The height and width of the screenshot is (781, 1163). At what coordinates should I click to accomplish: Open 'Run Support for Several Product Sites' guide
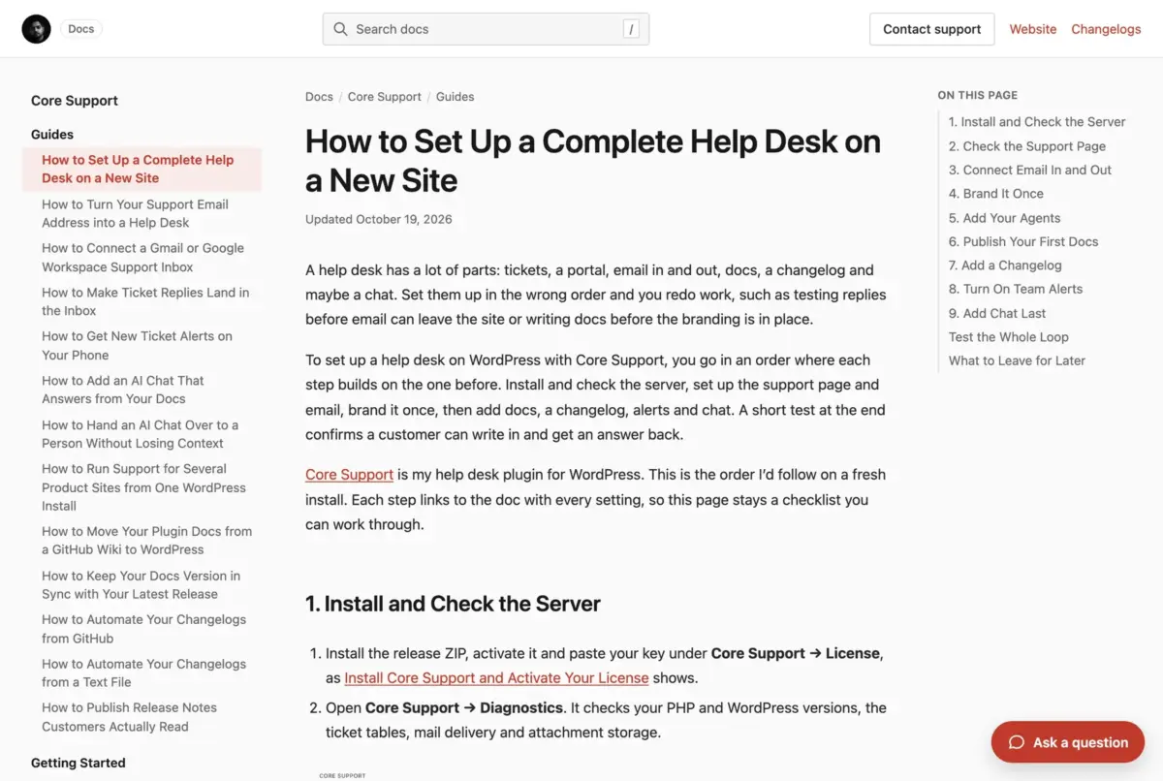(x=141, y=487)
